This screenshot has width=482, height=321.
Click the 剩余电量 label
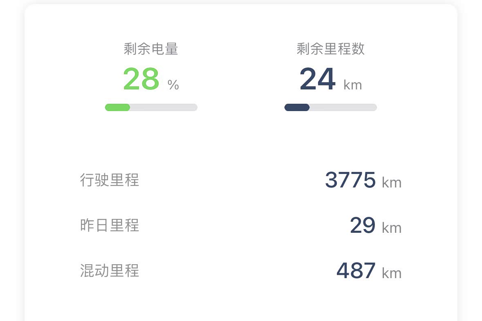[x=151, y=49]
